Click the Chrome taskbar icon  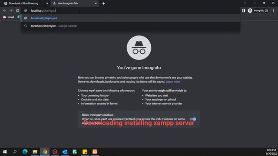point(45,152)
